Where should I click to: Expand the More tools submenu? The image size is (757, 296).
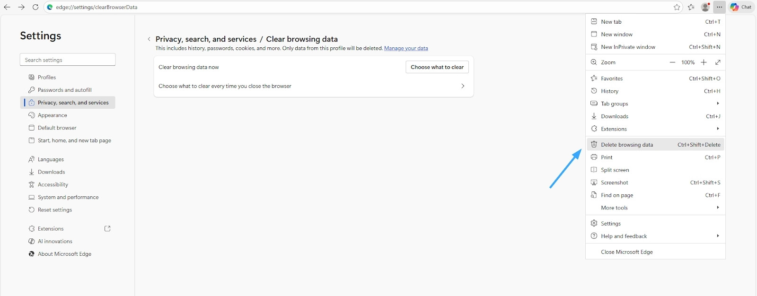[x=655, y=208]
